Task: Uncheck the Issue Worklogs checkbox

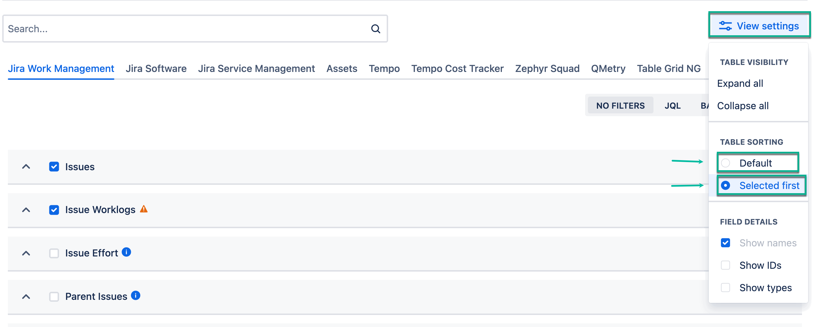Action: tap(54, 210)
